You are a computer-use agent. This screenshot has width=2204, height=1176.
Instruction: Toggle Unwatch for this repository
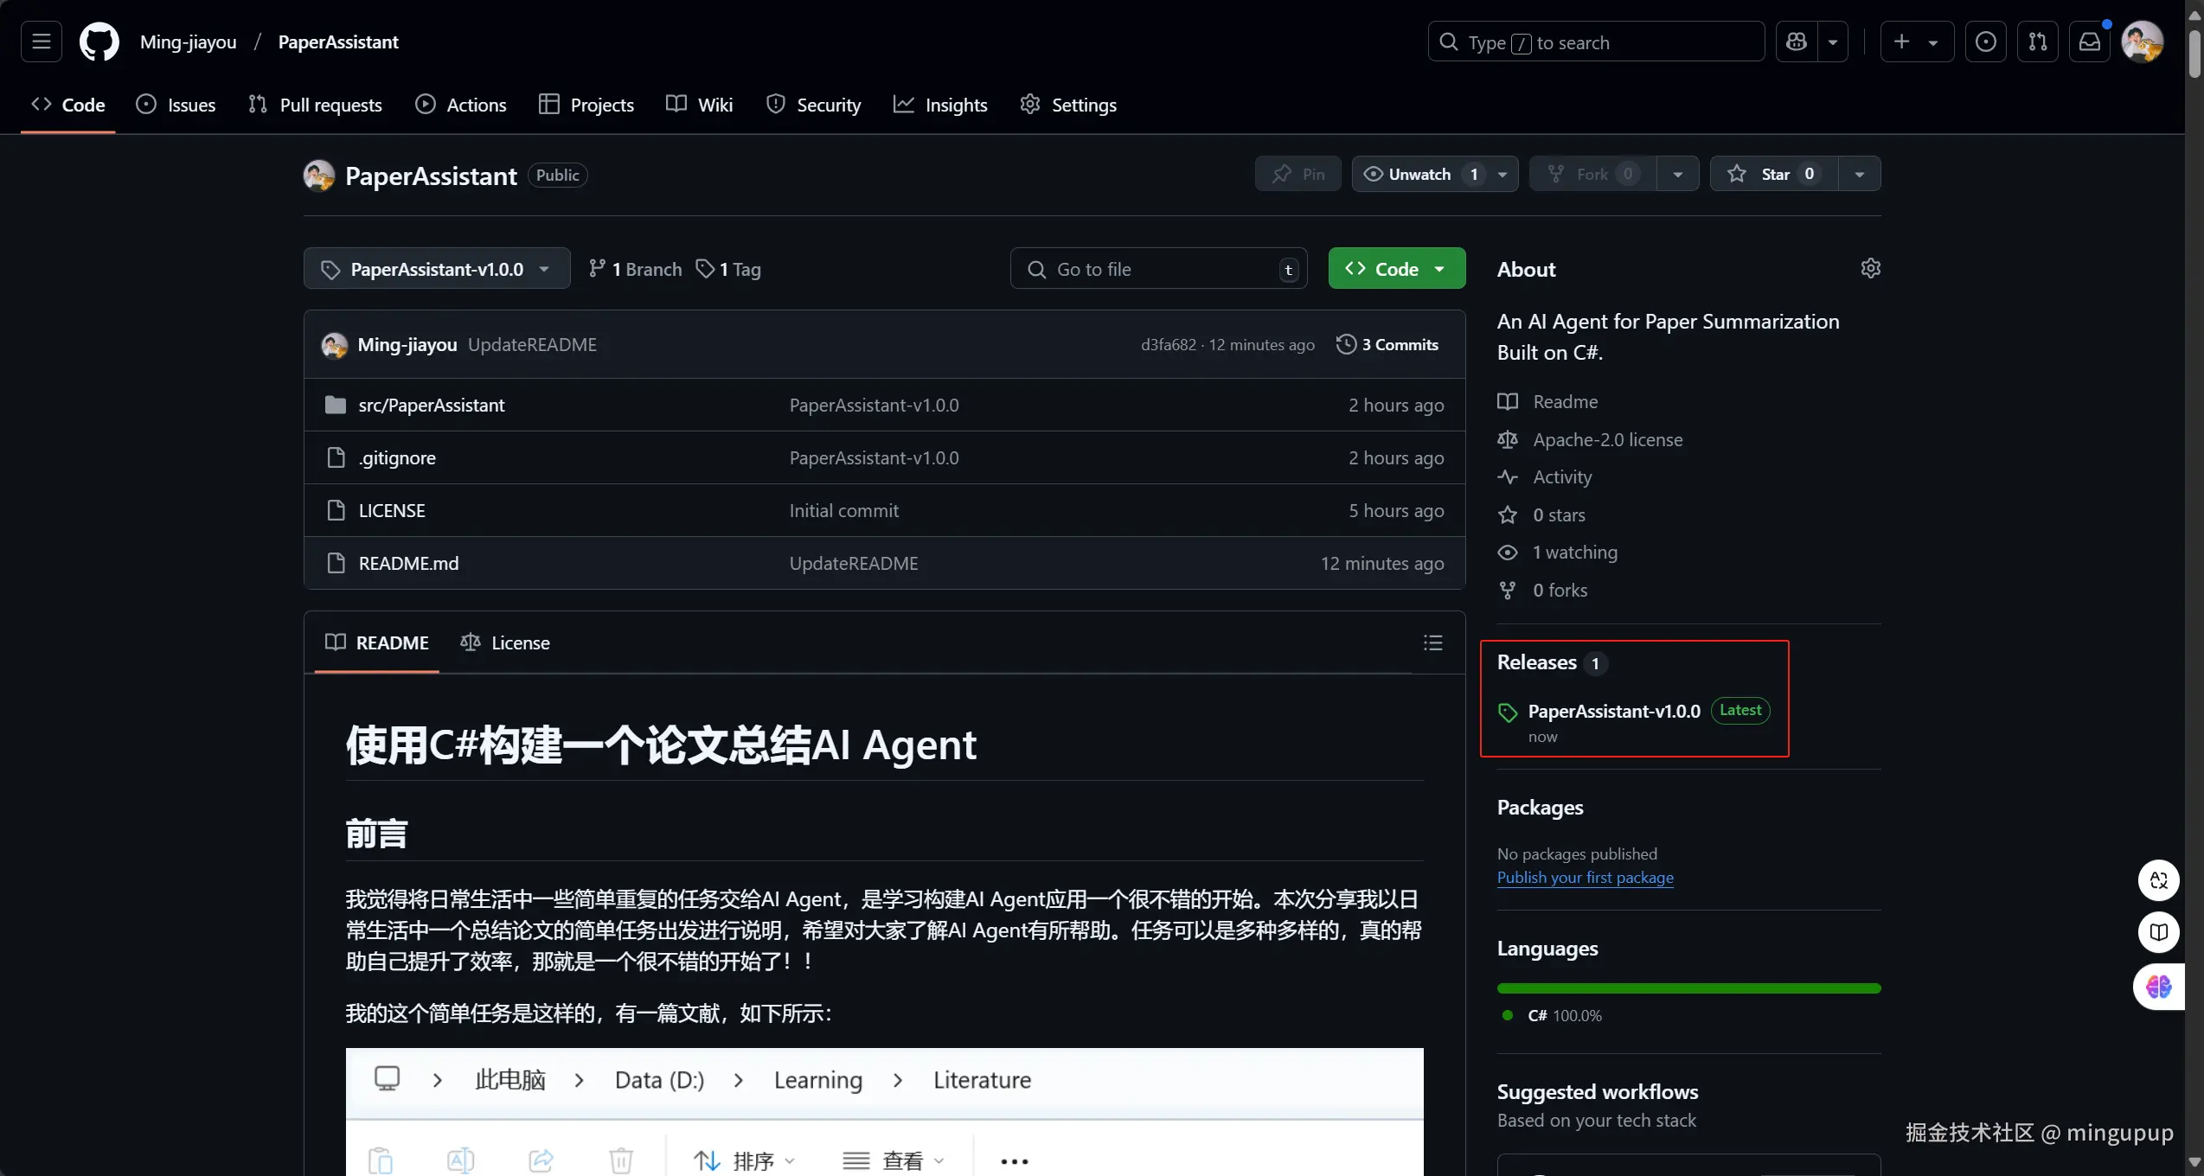[1419, 174]
